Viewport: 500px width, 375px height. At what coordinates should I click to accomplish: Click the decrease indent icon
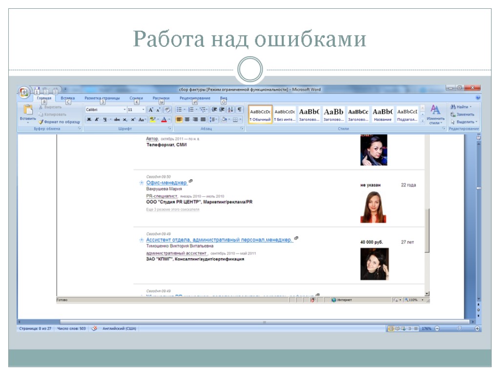coord(214,110)
